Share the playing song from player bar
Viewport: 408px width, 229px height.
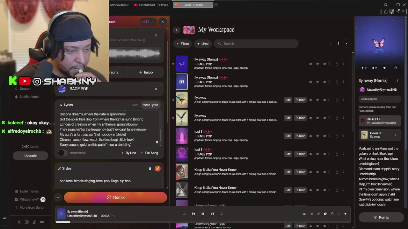click(x=332, y=214)
